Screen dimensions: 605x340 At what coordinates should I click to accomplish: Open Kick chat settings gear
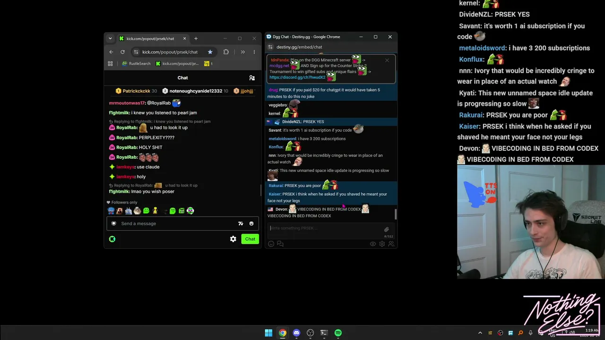[x=233, y=239]
